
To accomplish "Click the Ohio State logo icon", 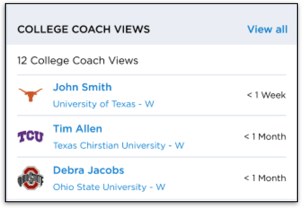I will [31, 178].
